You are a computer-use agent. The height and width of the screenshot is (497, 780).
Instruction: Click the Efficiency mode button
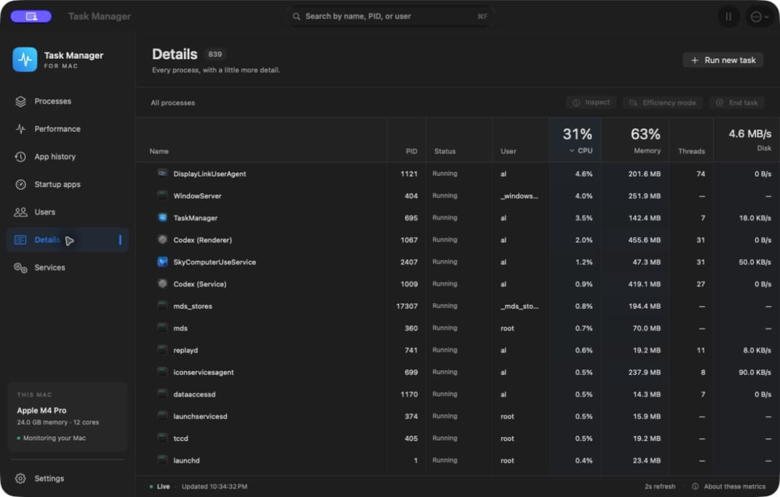[x=663, y=103]
